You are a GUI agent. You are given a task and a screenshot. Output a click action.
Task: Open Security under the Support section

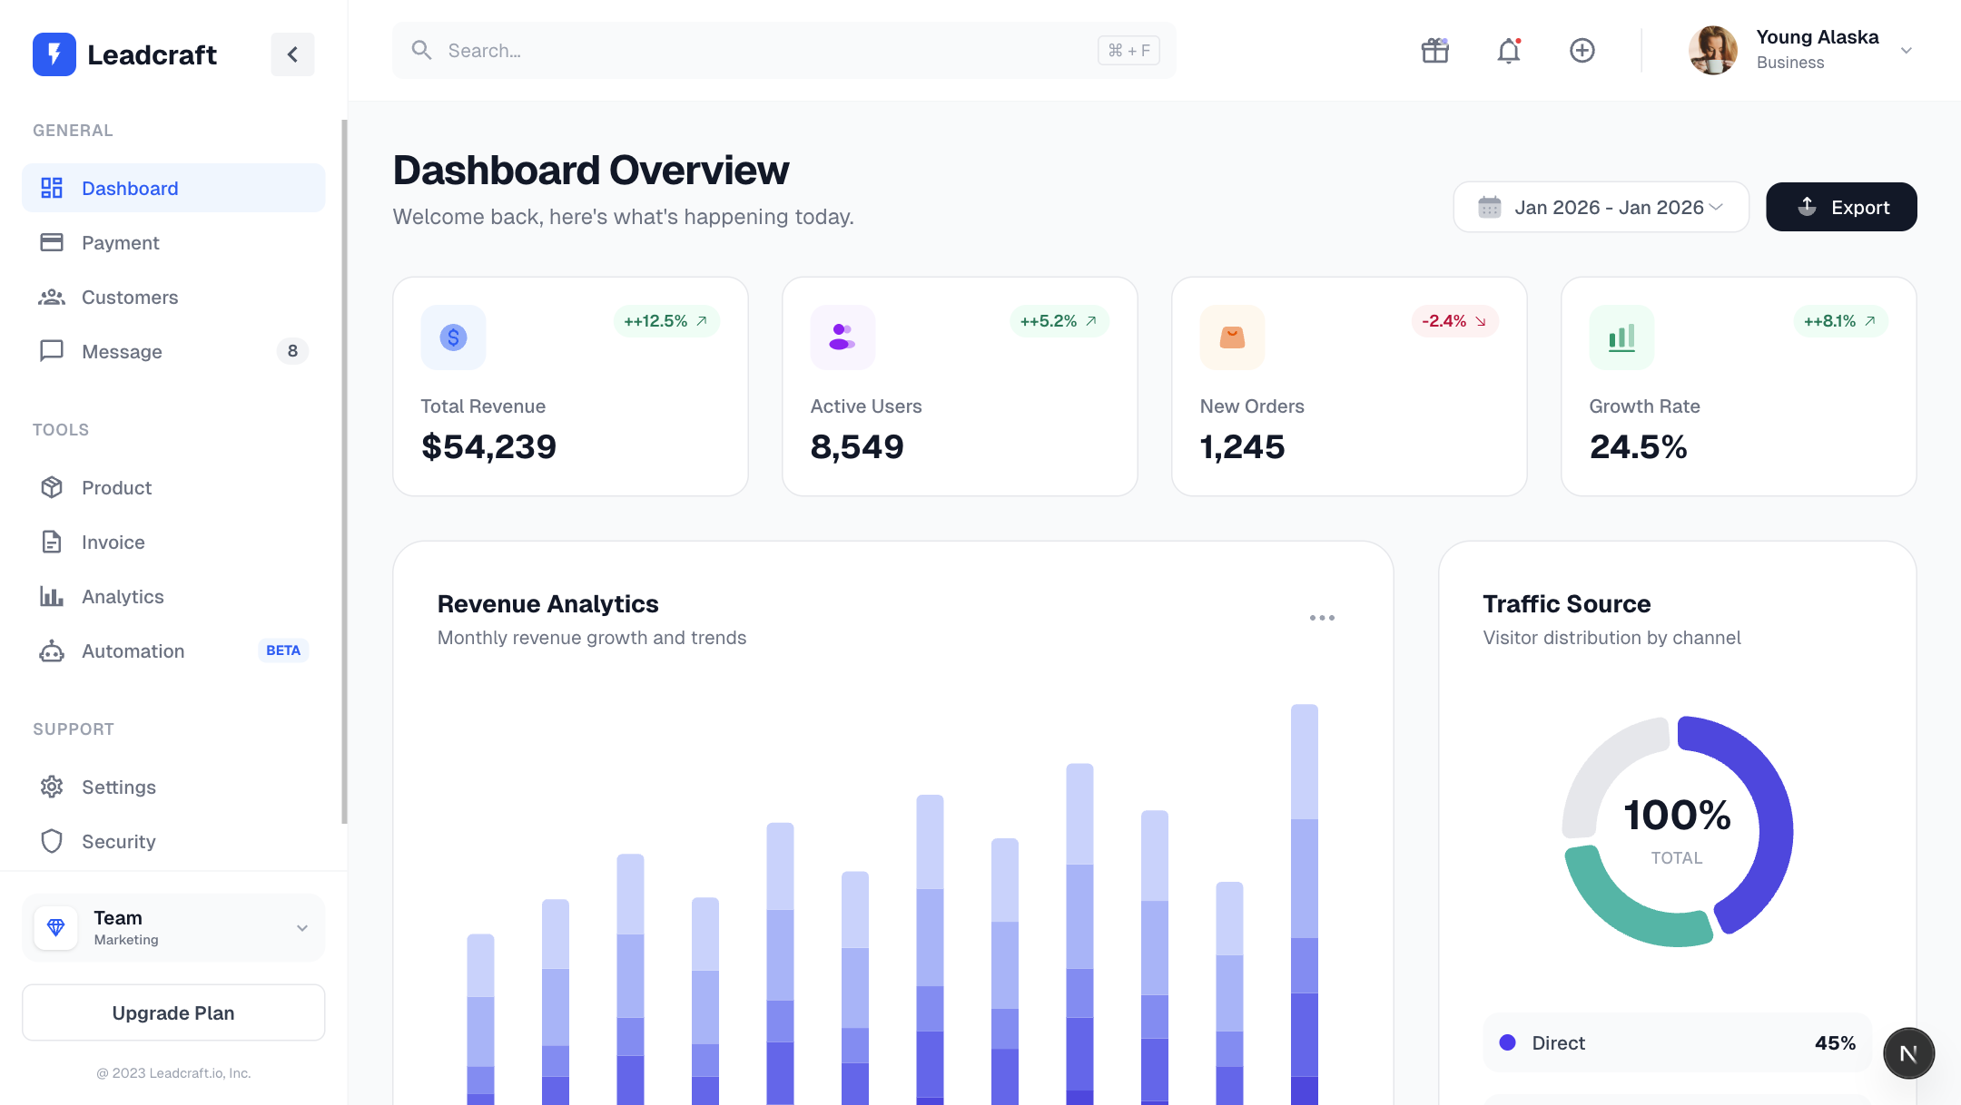118,841
